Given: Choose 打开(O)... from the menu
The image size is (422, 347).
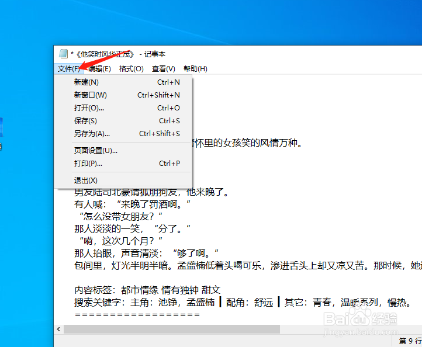Looking at the screenshot, I should (x=123, y=108).
